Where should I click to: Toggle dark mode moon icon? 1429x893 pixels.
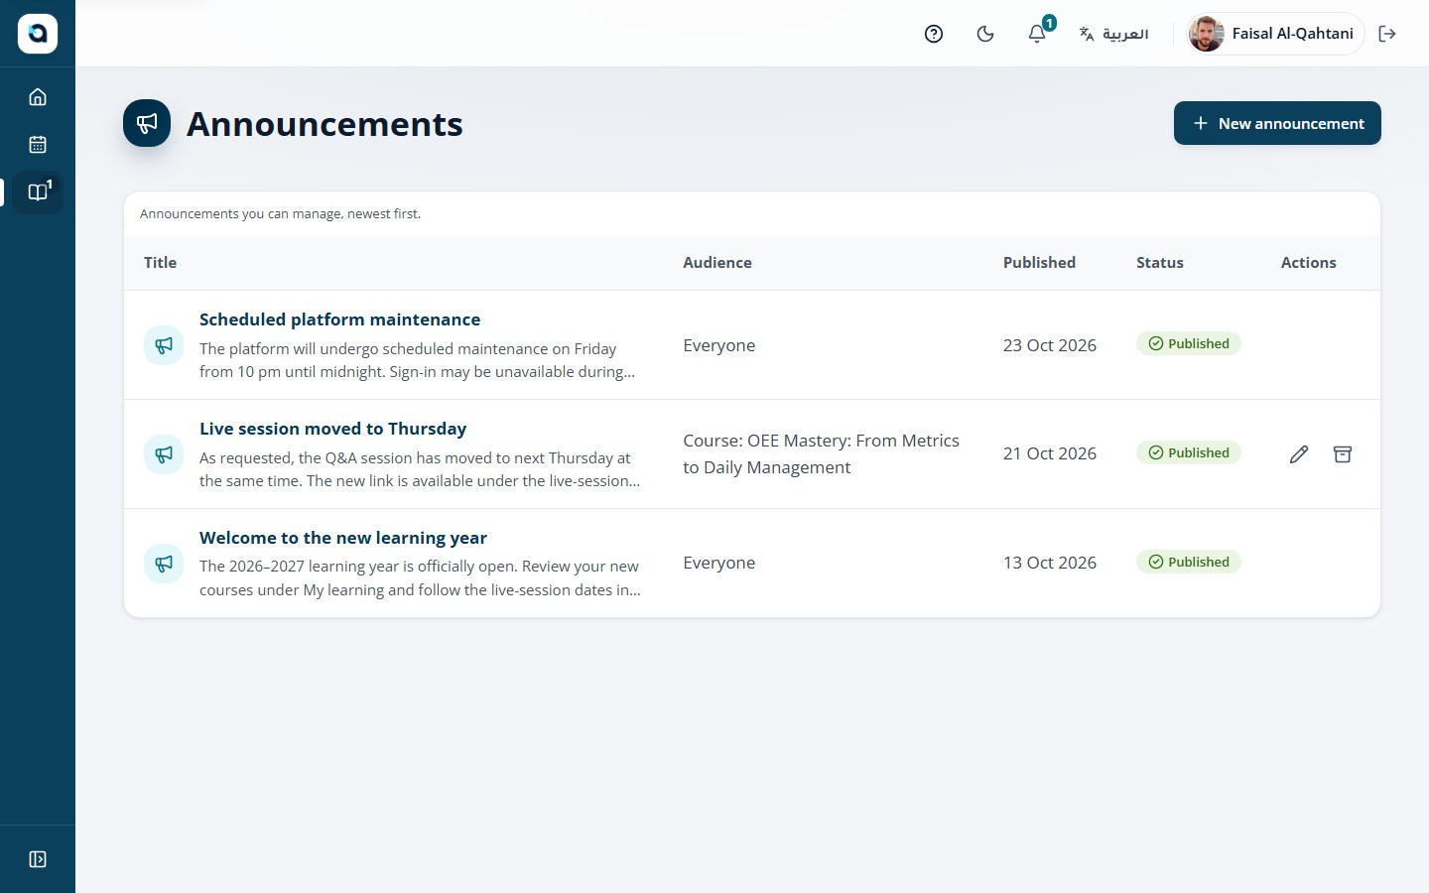pos(985,34)
